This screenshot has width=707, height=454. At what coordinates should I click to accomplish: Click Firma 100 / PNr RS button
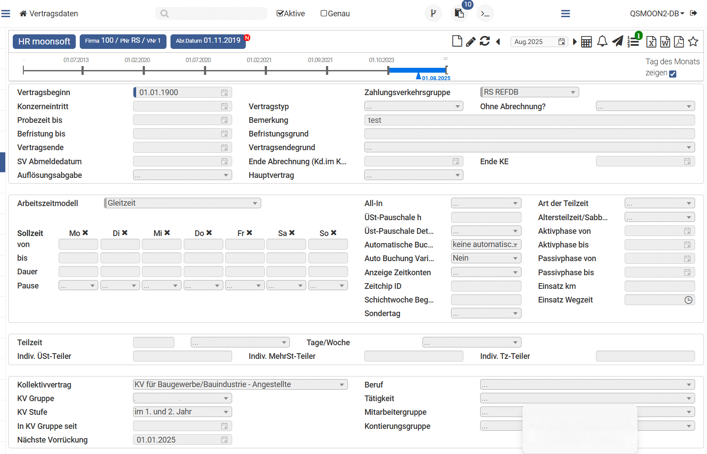123,41
